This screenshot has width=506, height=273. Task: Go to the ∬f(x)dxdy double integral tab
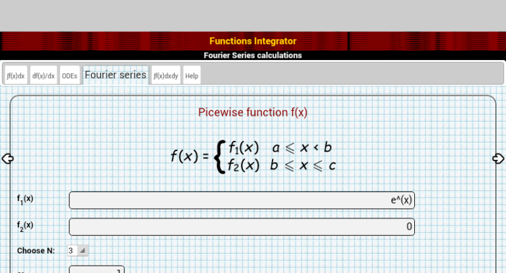[x=166, y=76]
